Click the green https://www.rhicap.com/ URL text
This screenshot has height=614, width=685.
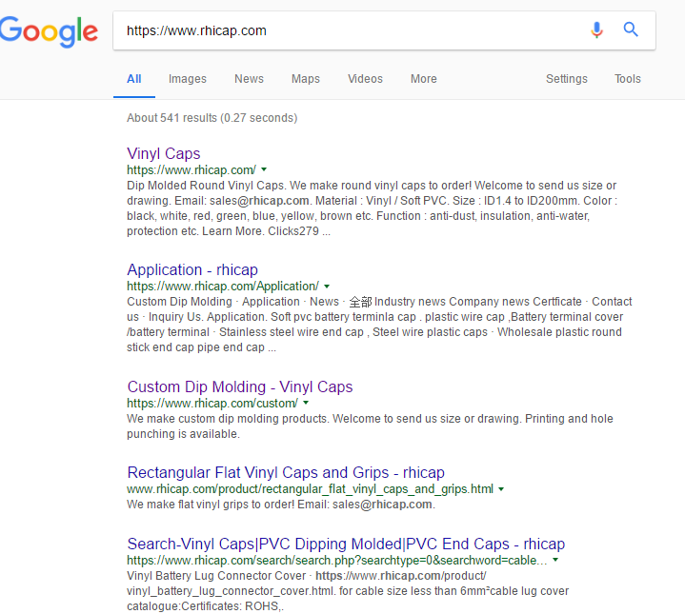pyautogui.click(x=191, y=169)
